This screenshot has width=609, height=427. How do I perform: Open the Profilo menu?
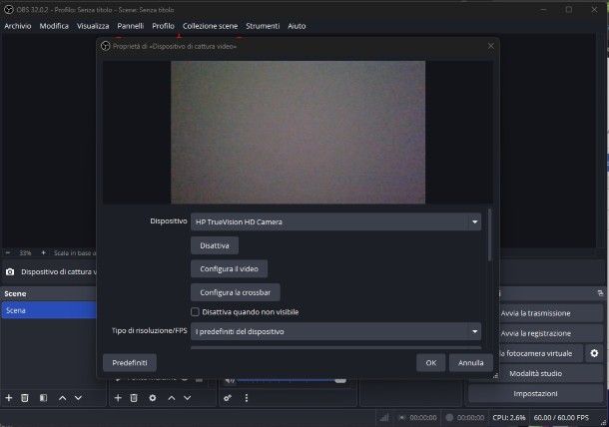pos(163,26)
